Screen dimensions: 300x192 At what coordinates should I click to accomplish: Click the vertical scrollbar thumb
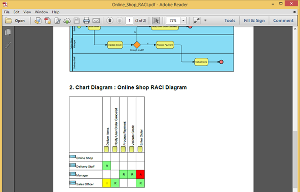coord(295,160)
